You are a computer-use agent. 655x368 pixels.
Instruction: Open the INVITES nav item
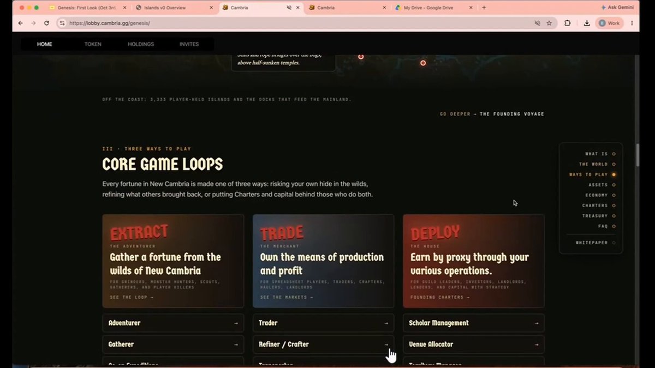point(189,44)
